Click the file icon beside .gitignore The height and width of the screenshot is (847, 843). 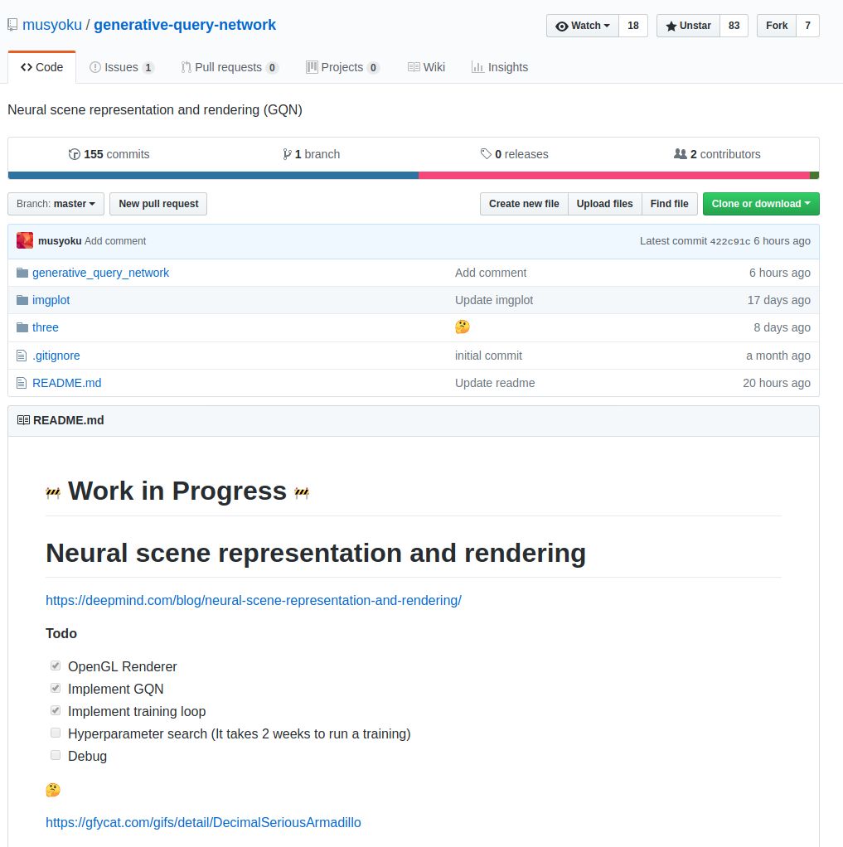coord(22,356)
